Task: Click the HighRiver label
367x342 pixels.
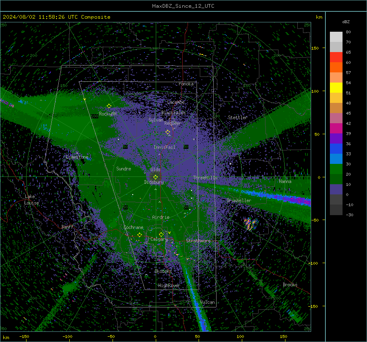Action: point(169,285)
